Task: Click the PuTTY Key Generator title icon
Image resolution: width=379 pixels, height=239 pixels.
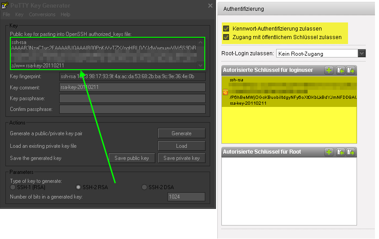Action: coord(4,5)
